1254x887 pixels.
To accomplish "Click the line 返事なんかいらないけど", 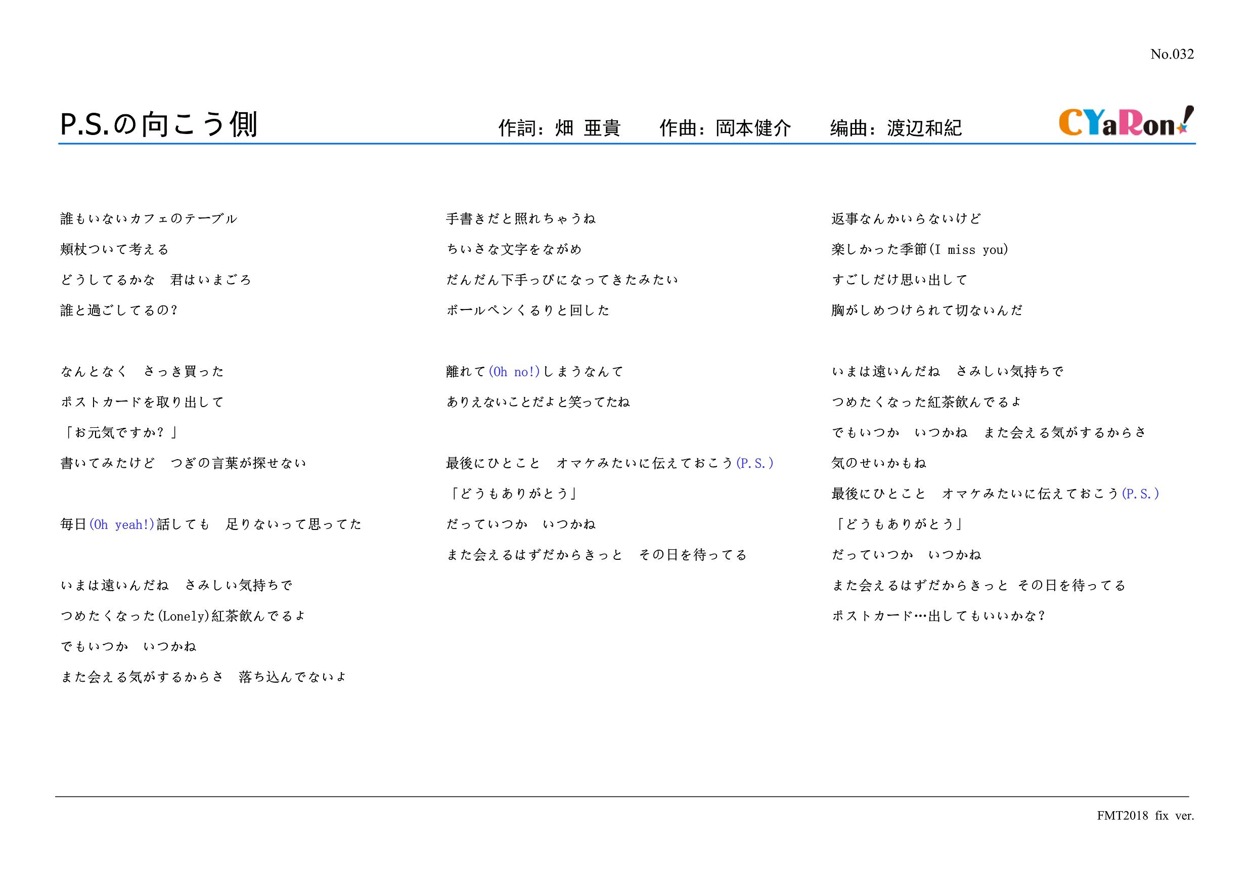I will (906, 219).
